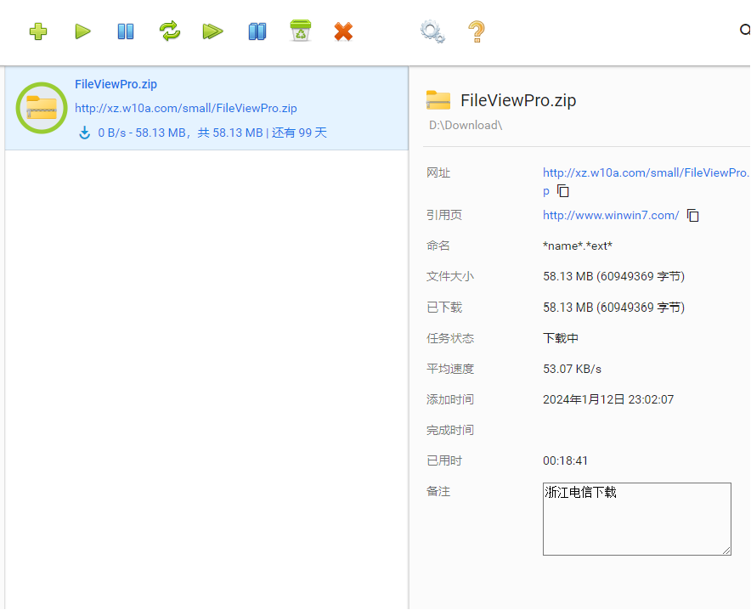This screenshot has height=610, width=751.
Task: Click the 命名 label
Action: [438, 246]
